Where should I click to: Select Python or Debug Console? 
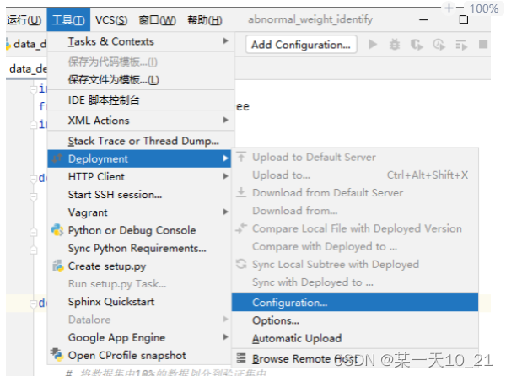tap(141, 230)
